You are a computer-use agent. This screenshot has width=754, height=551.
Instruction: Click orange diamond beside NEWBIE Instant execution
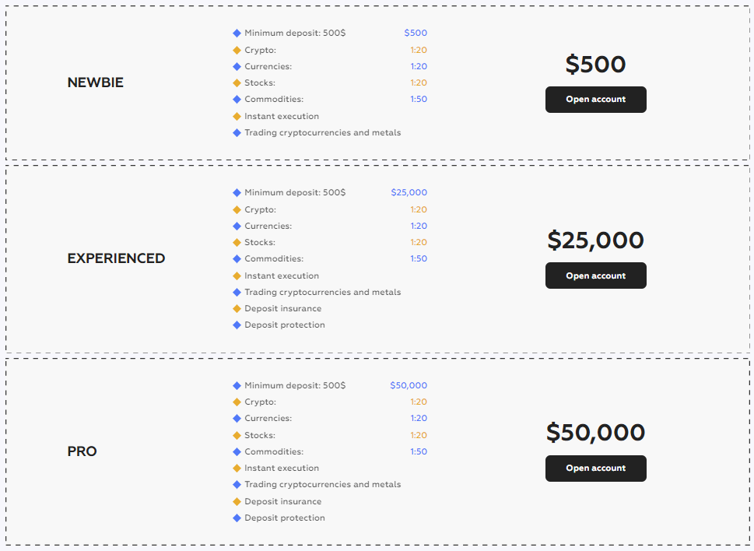(237, 116)
